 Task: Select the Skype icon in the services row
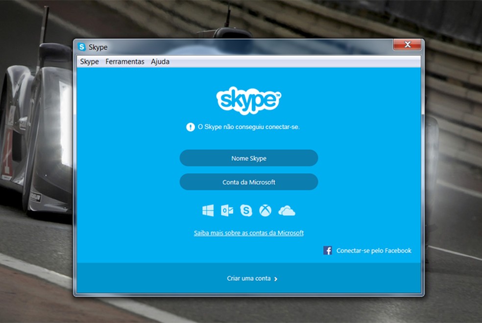coord(246,210)
